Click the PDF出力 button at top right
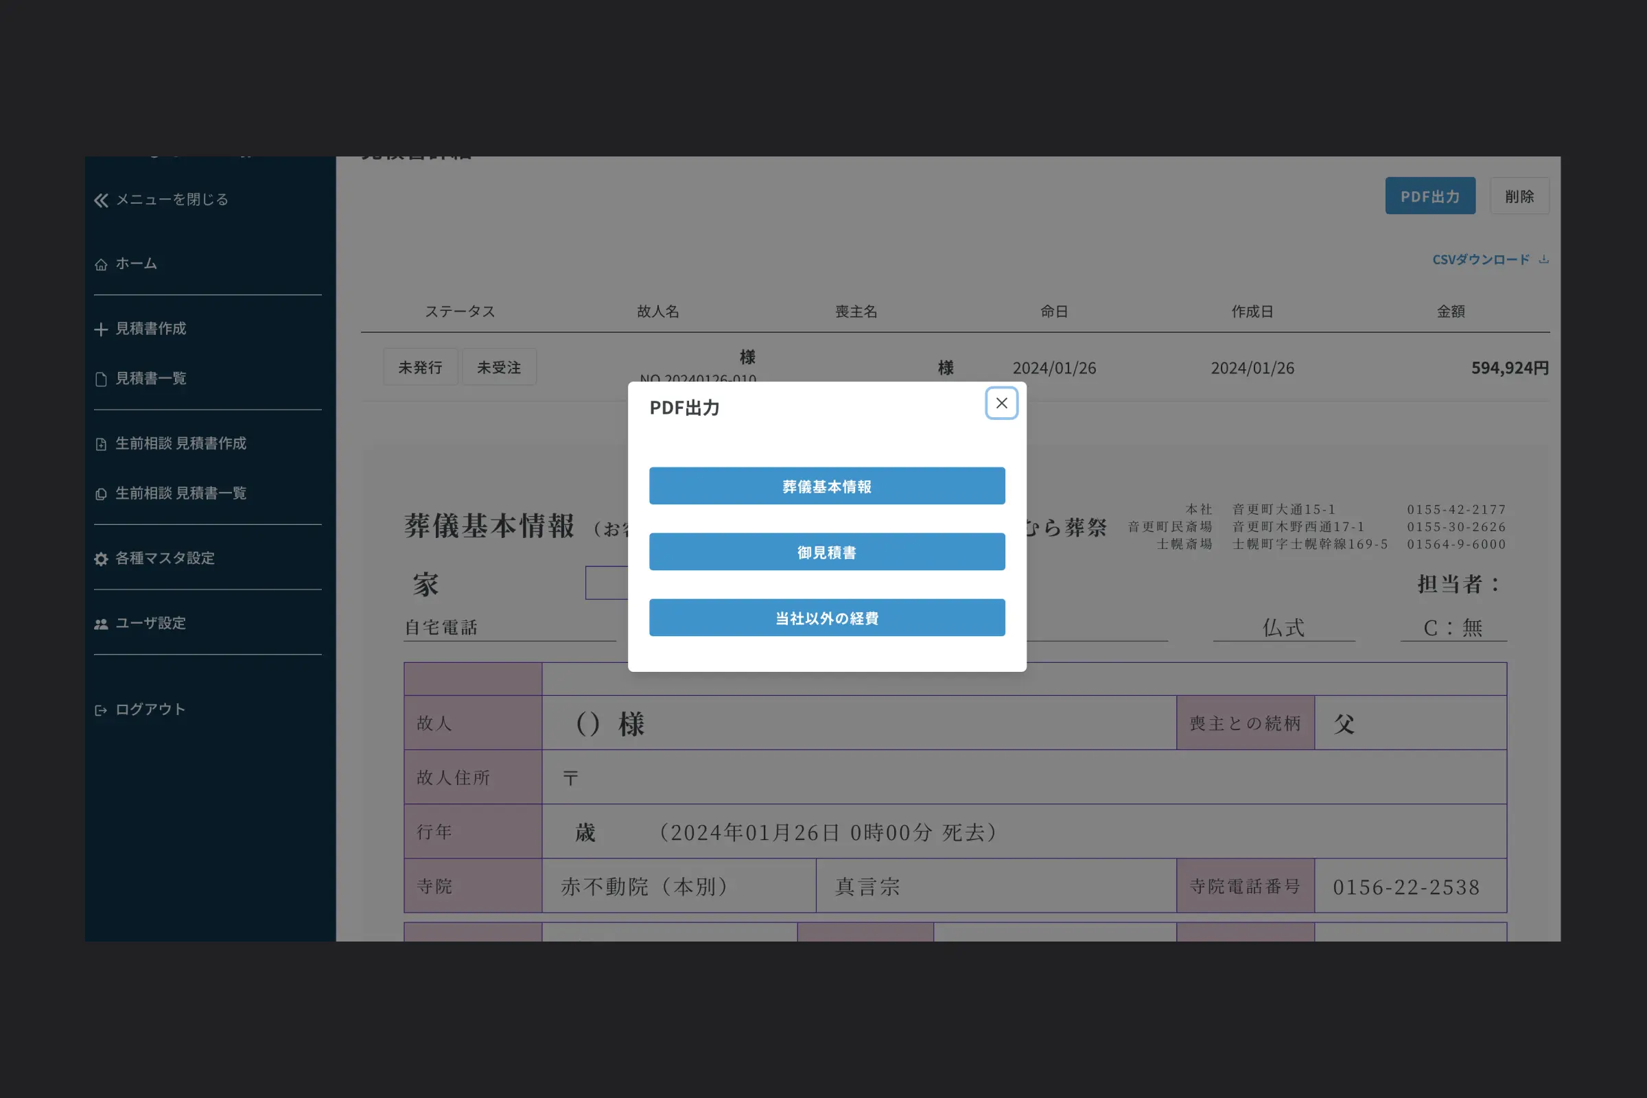The height and width of the screenshot is (1098, 1647). click(x=1429, y=196)
